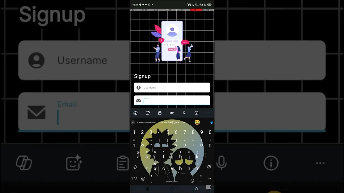Open Copilot from the keyboard toolbar

pos(135,113)
